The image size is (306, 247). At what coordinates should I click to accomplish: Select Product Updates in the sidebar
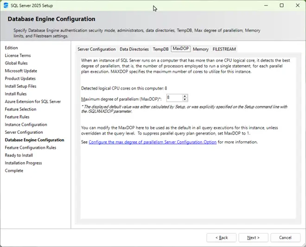tap(20, 78)
